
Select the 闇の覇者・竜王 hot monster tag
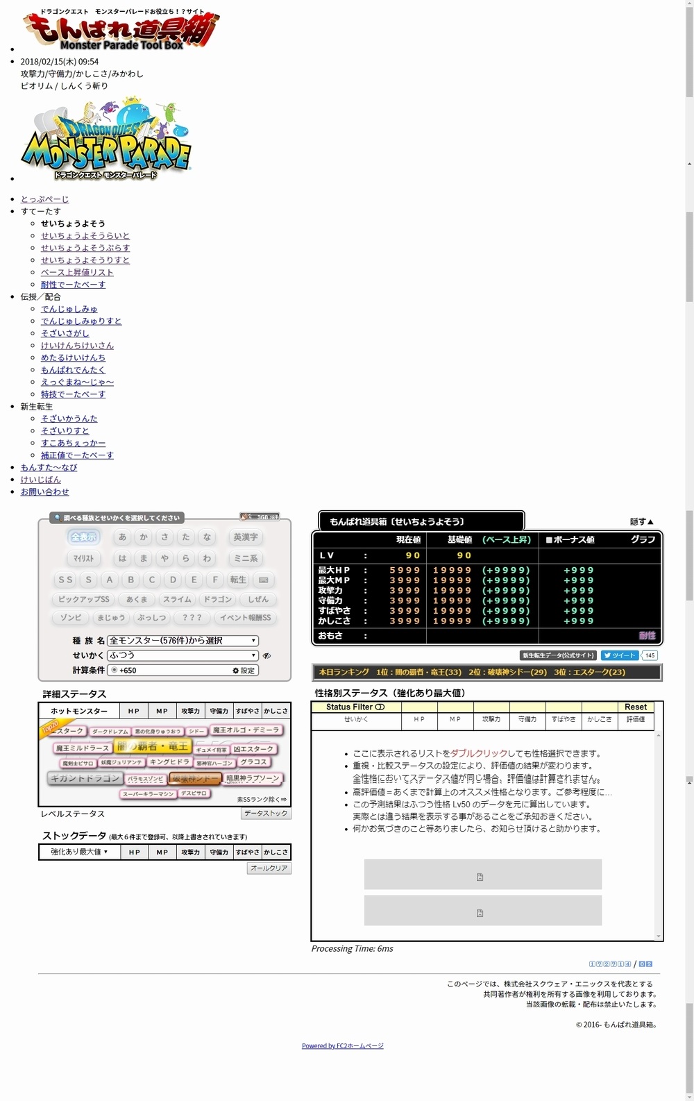click(152, 747)
